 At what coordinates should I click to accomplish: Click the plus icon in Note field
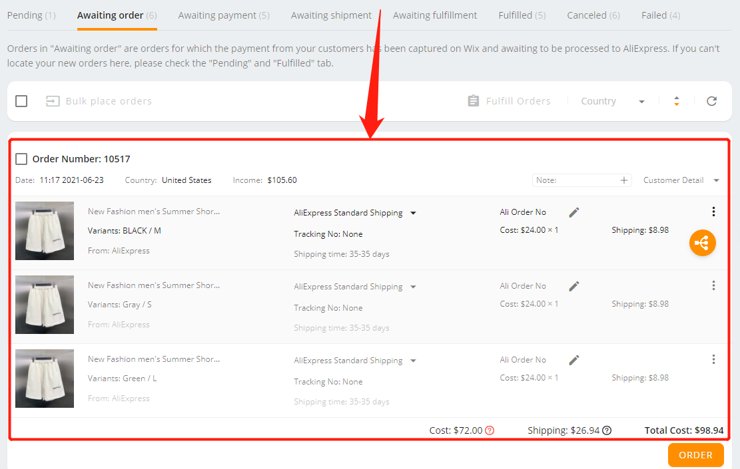click(624, 180)
